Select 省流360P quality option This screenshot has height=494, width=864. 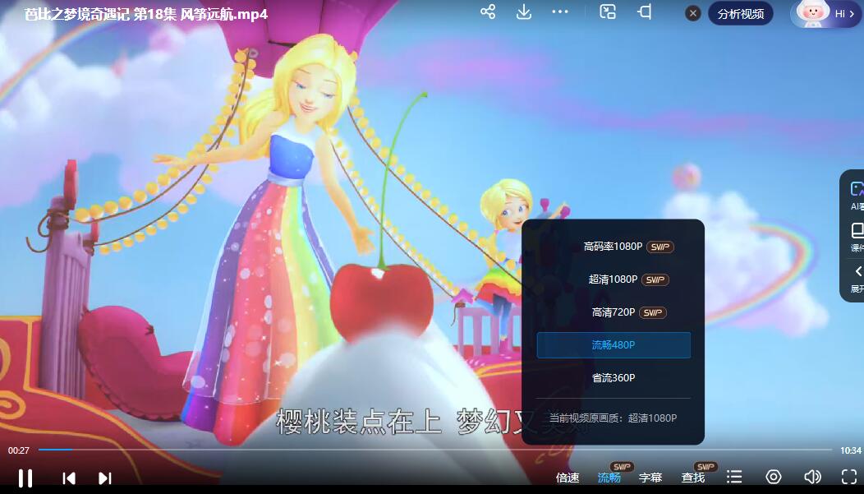point(614,377)
